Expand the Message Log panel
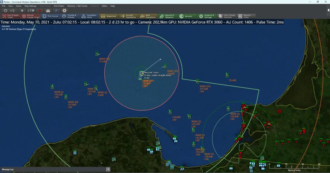Image resolution: width=330 pixels, height=173 pixels. [108, 169]
